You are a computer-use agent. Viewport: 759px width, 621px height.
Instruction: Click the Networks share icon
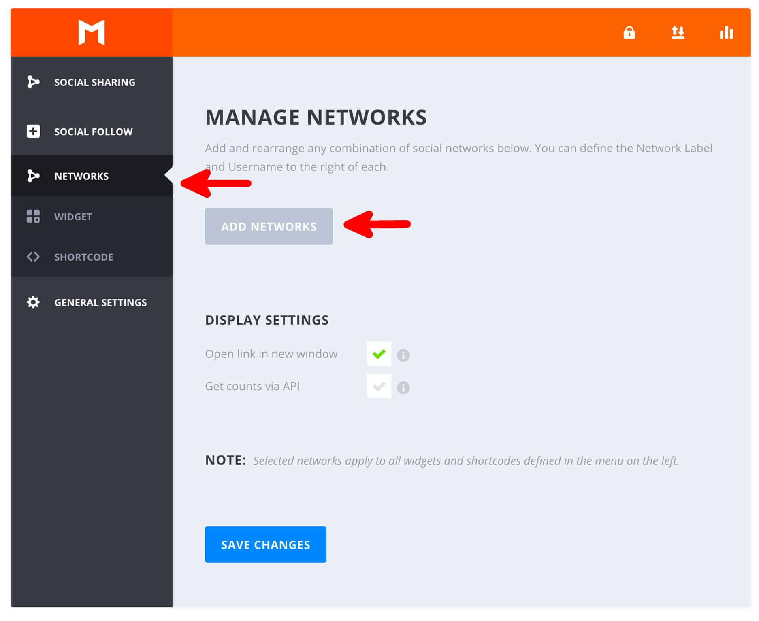pyautogui.click(x=33, y=176)
